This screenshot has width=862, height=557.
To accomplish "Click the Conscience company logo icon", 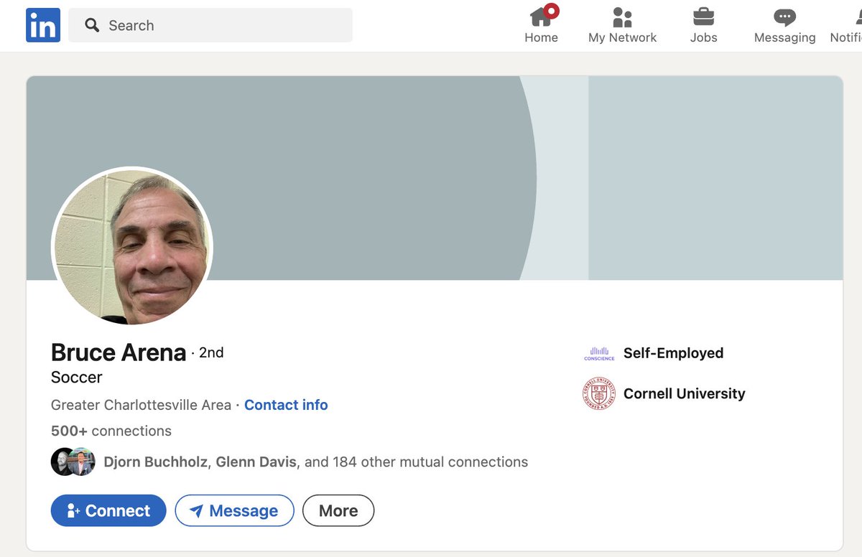I will pos(599,353).
